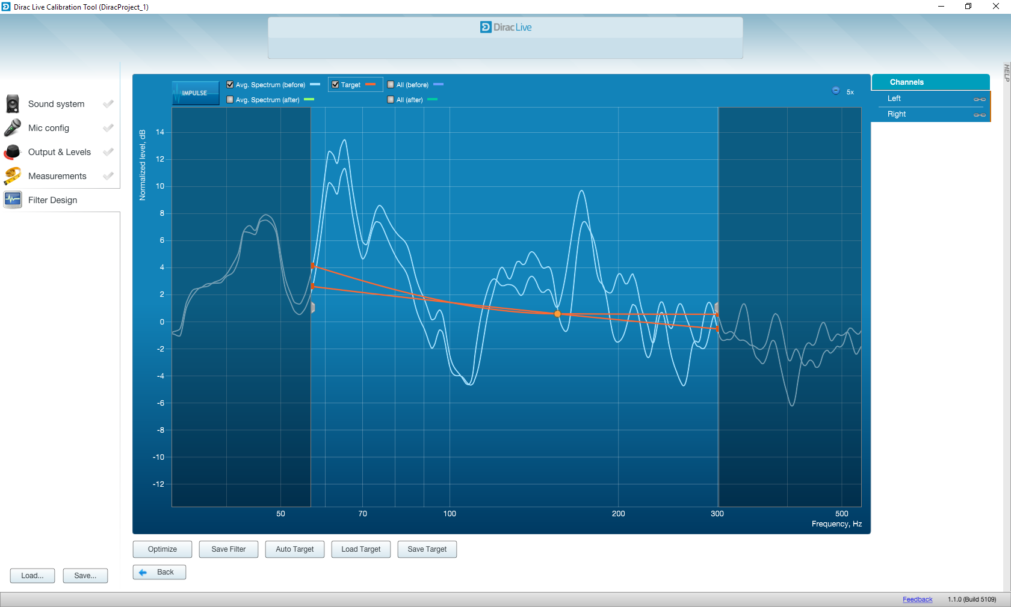The height and width of the screenshot is (607, 1011).
Task: Open the Feedback link
Action: 917,599
